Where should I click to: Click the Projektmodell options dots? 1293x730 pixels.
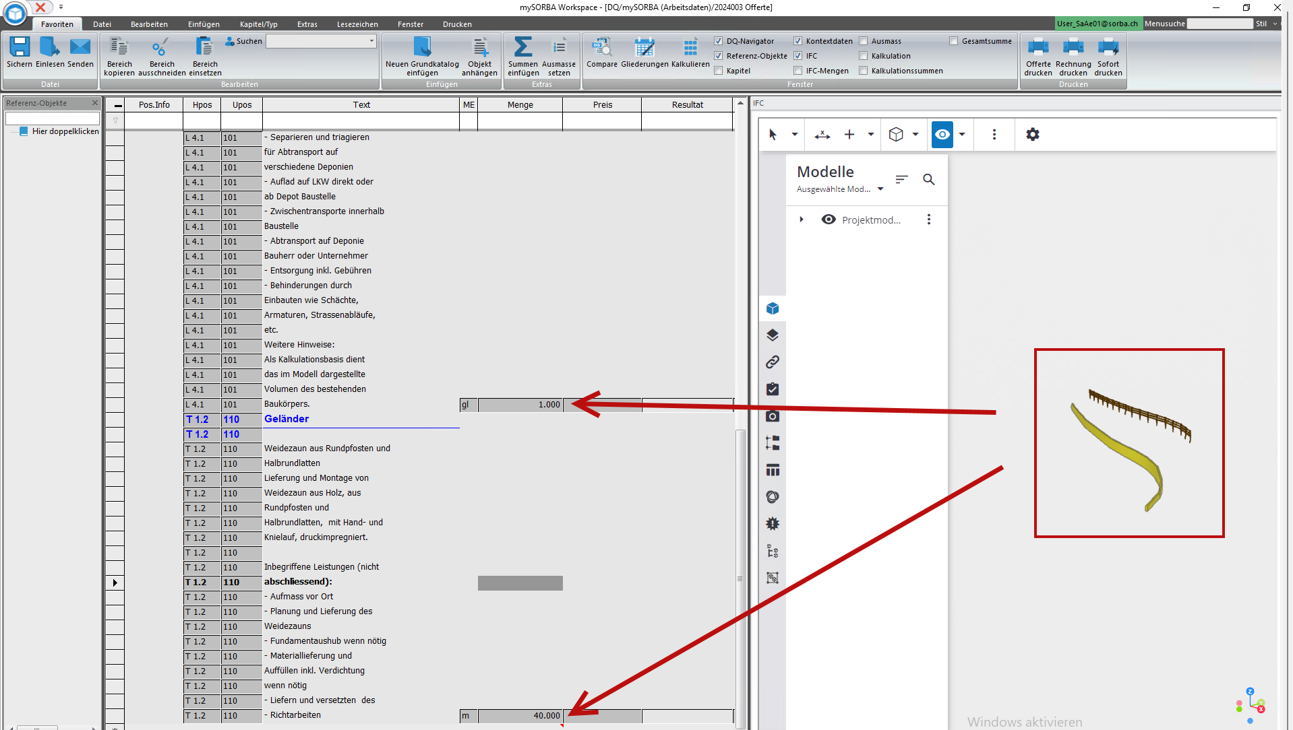[x=929, y=220]
